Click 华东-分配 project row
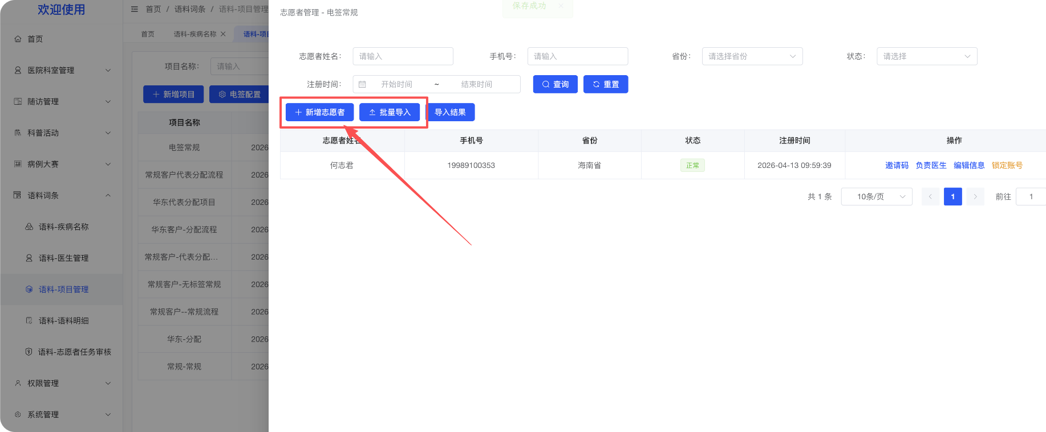 (203, 339)
